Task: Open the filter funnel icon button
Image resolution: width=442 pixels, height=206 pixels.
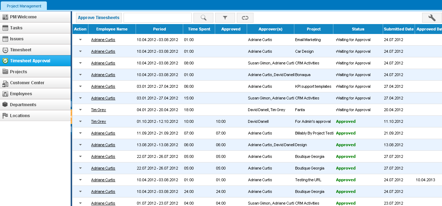Action: (x=225, y=18)
